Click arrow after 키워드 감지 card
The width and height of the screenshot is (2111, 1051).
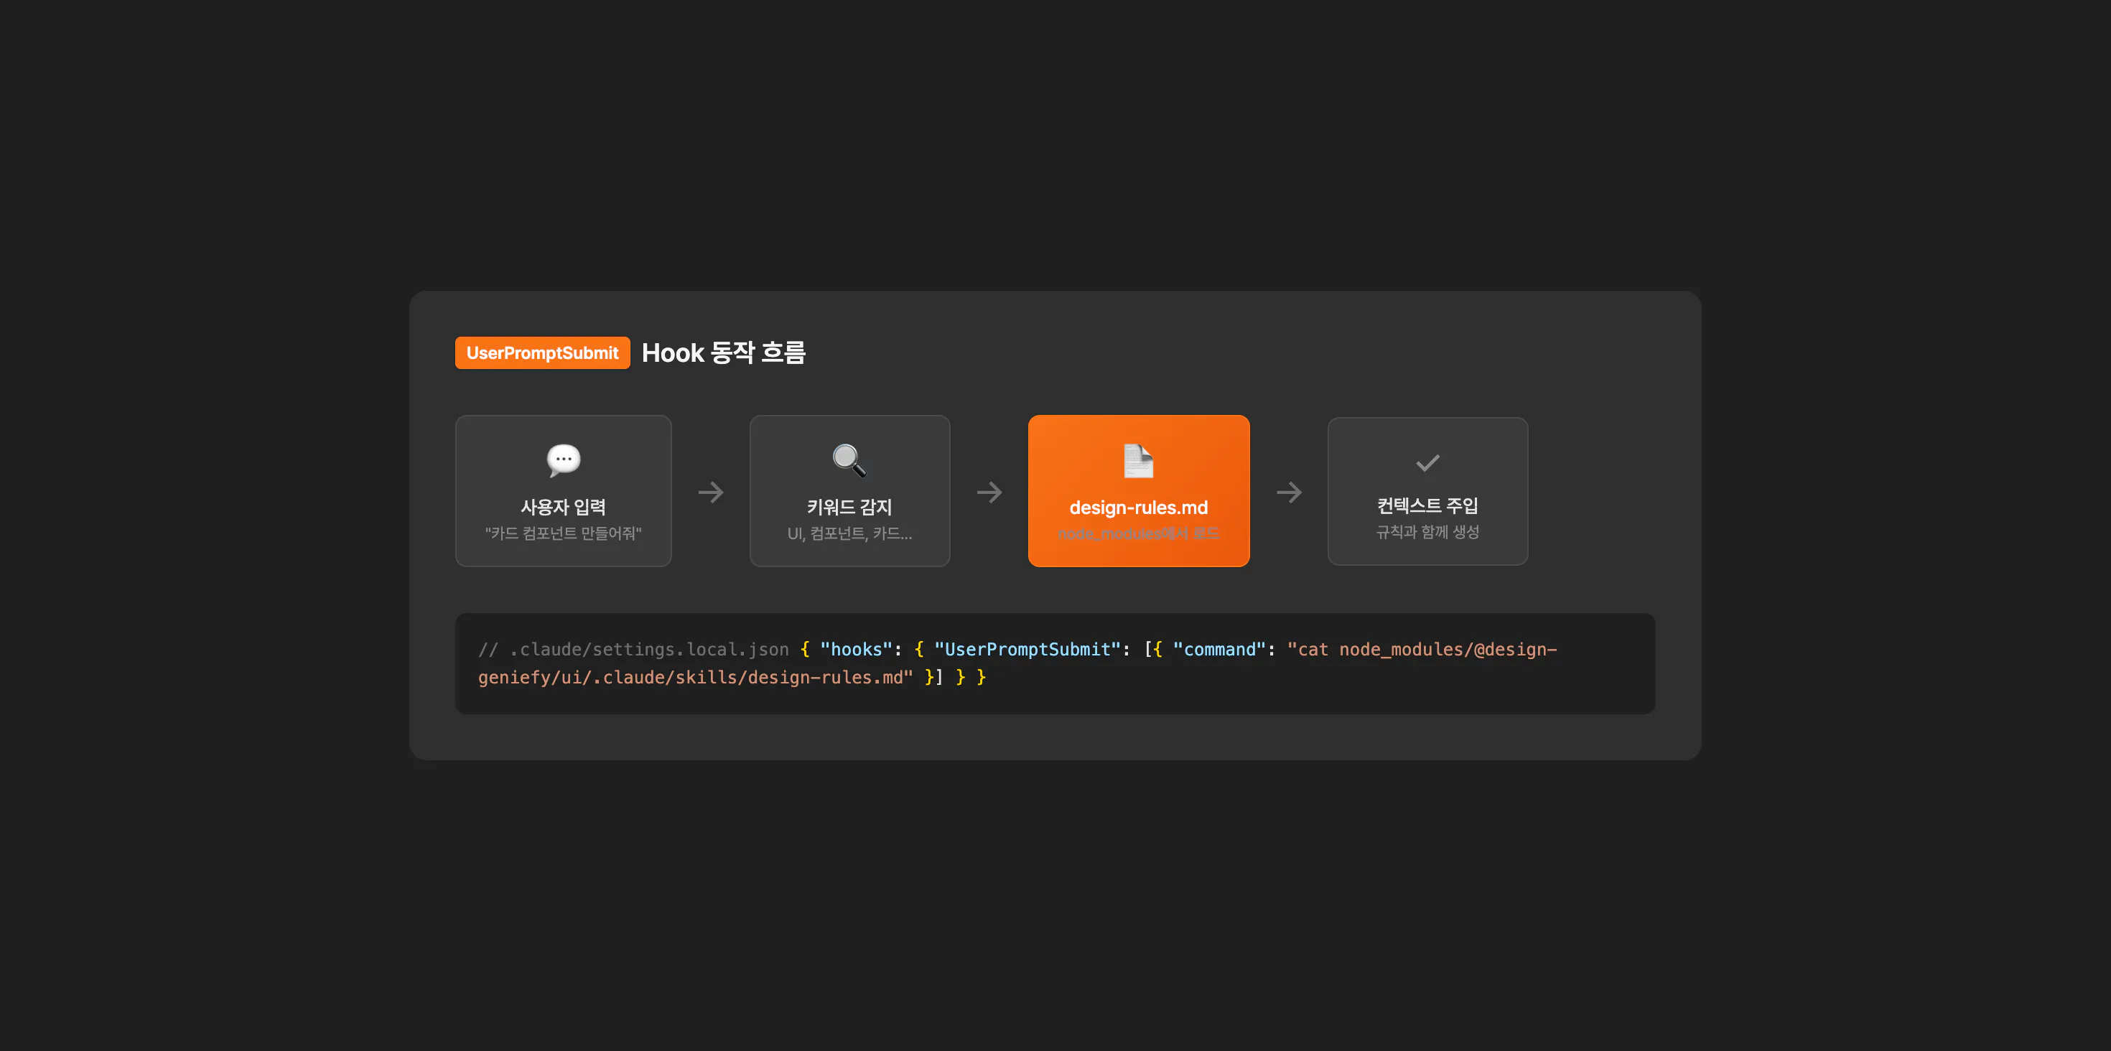point(989,492)
